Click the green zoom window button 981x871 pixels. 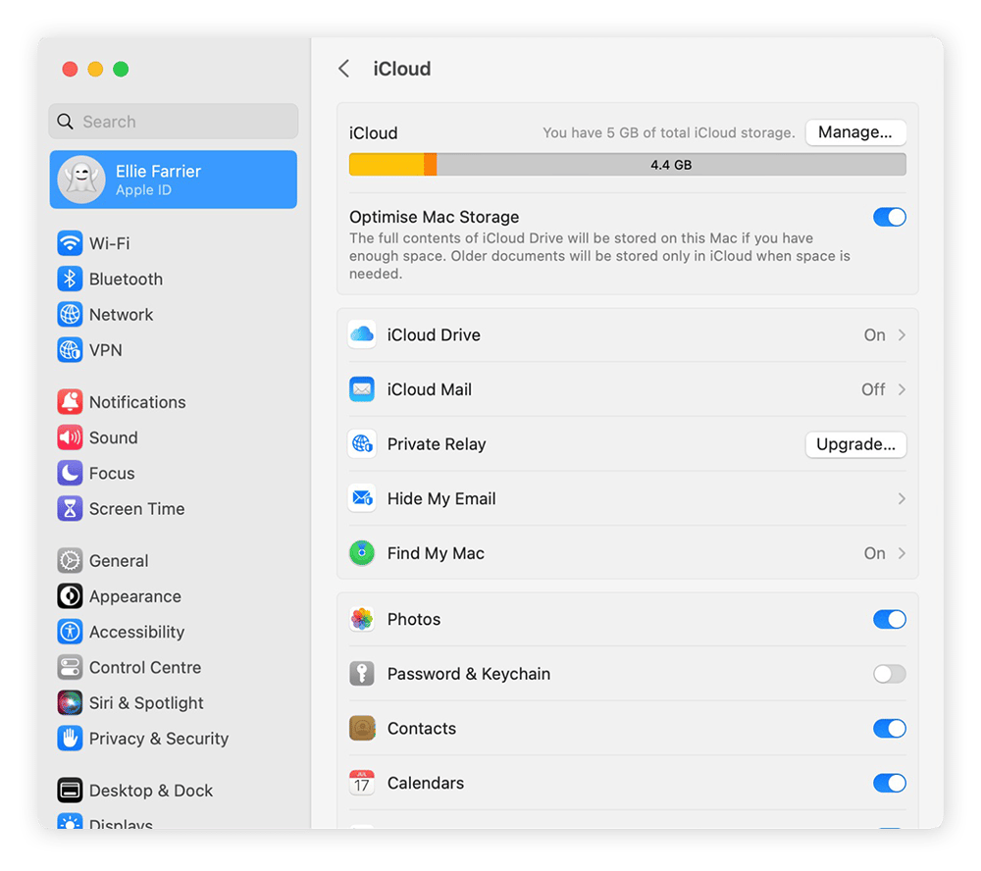pos(121,69)
